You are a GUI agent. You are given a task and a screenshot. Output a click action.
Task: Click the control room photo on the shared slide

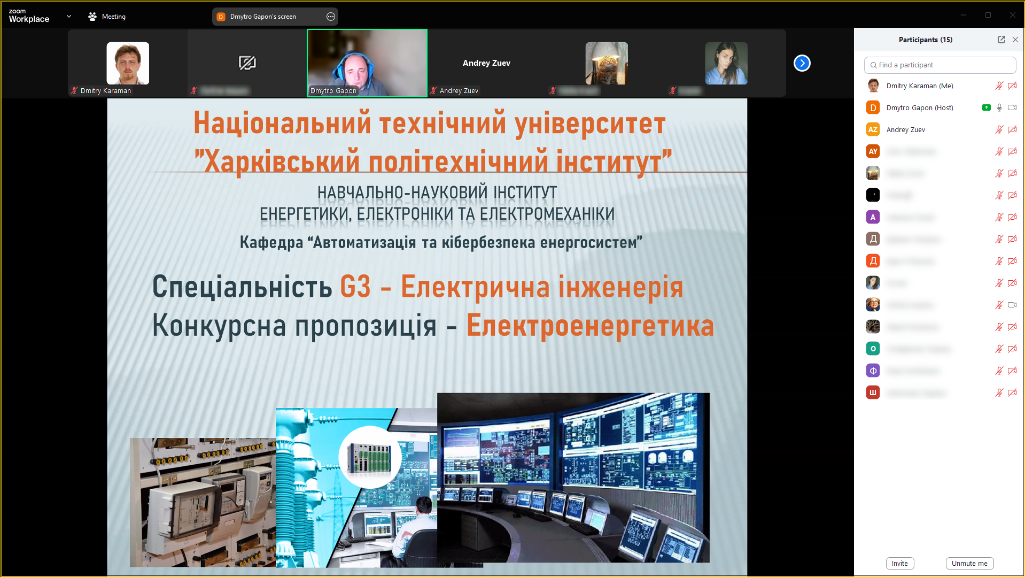click(x=573, y=478)
